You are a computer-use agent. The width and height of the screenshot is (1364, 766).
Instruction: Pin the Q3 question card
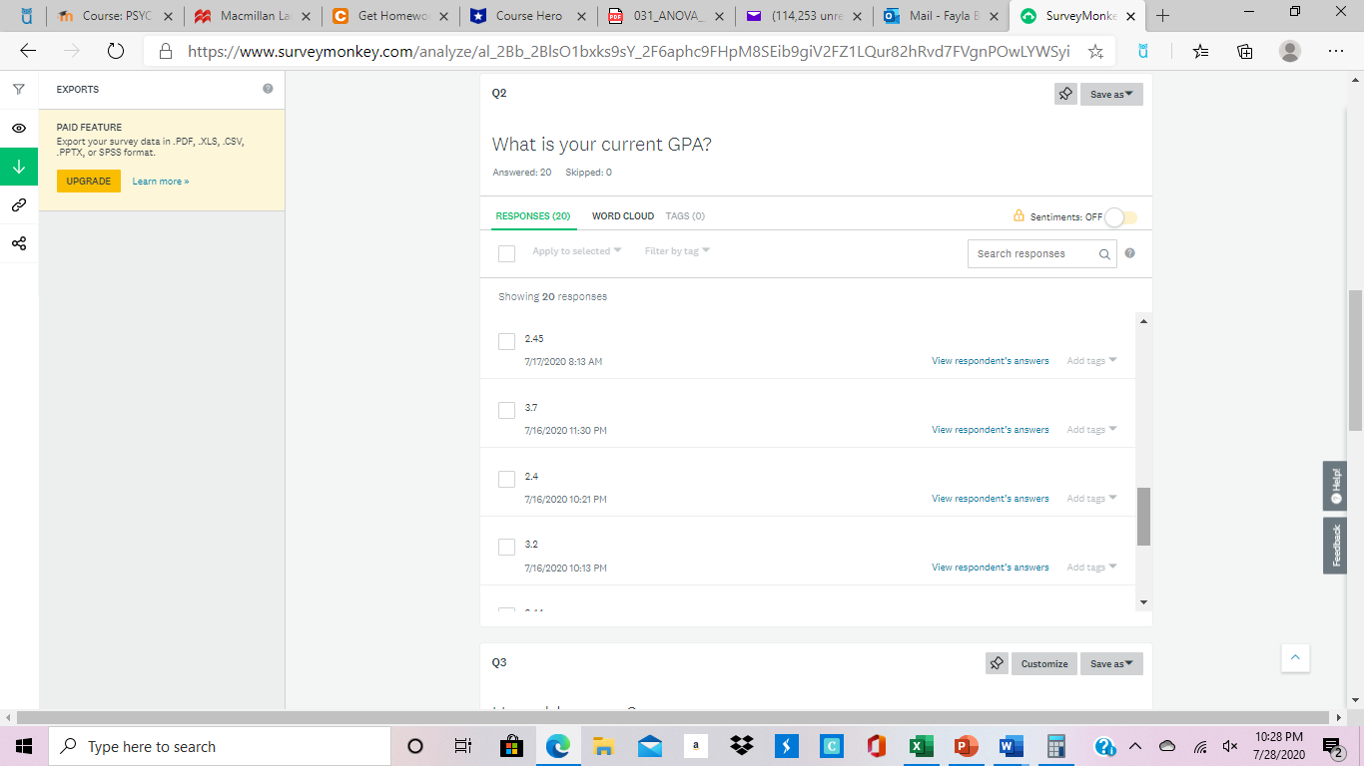pyautogui.click(x=997, y=663)
